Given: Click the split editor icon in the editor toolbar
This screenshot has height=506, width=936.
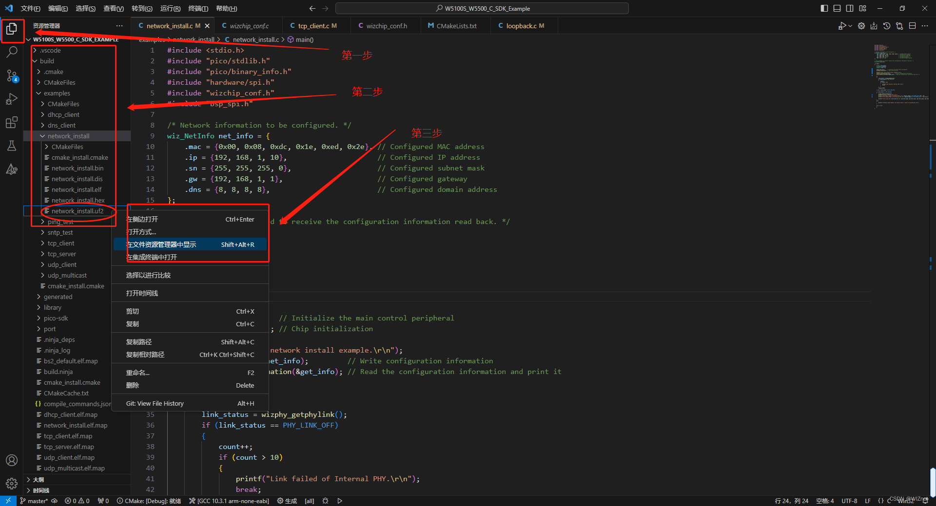Looking at the screenshot, I should (x=912, y=26).
